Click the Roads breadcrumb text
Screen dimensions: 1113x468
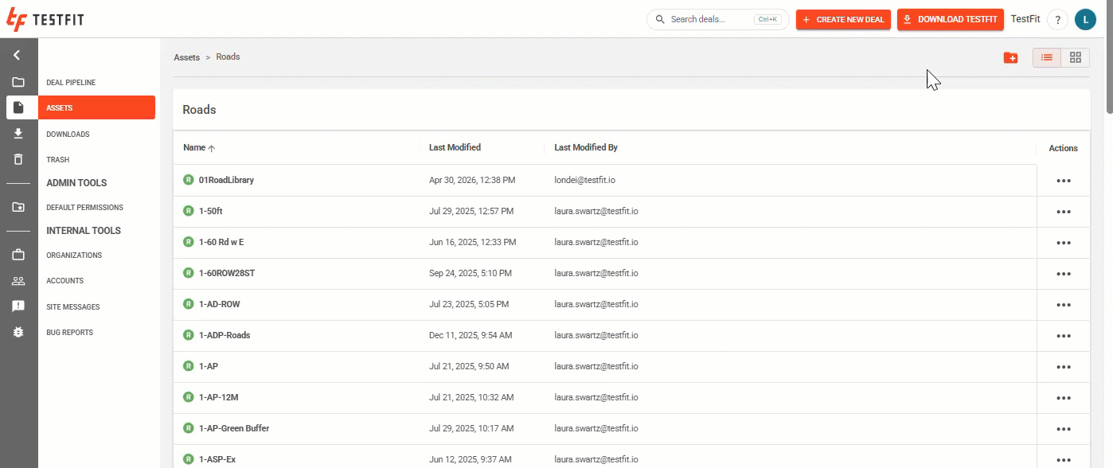228,57
